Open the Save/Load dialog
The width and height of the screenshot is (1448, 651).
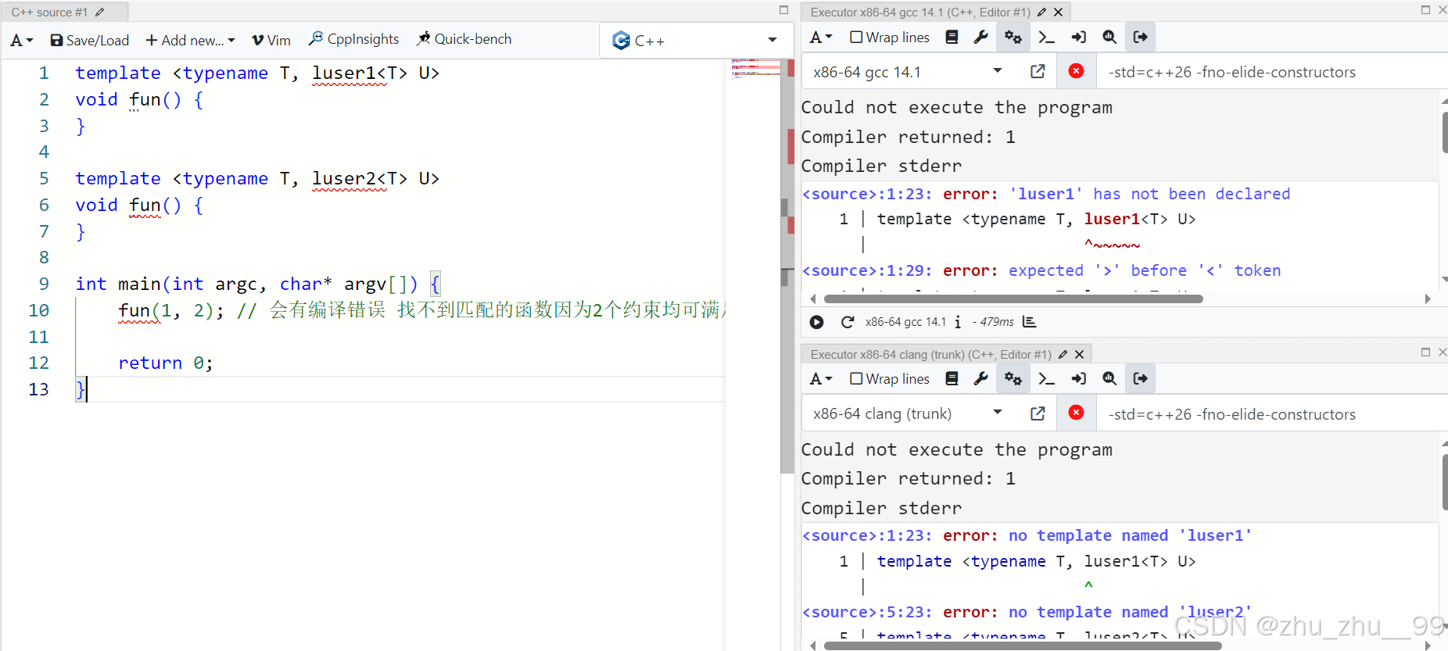(x=89, y=40)
